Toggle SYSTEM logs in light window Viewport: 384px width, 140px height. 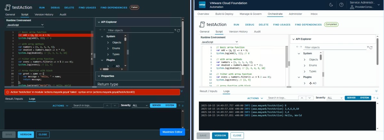click(x=364, y=98)
